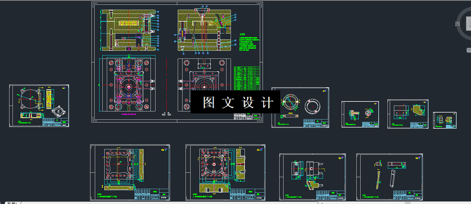Select the drawing sheet showing two ring parts
The height and width of the screenshot is (204, 471).
click(300, 108)
